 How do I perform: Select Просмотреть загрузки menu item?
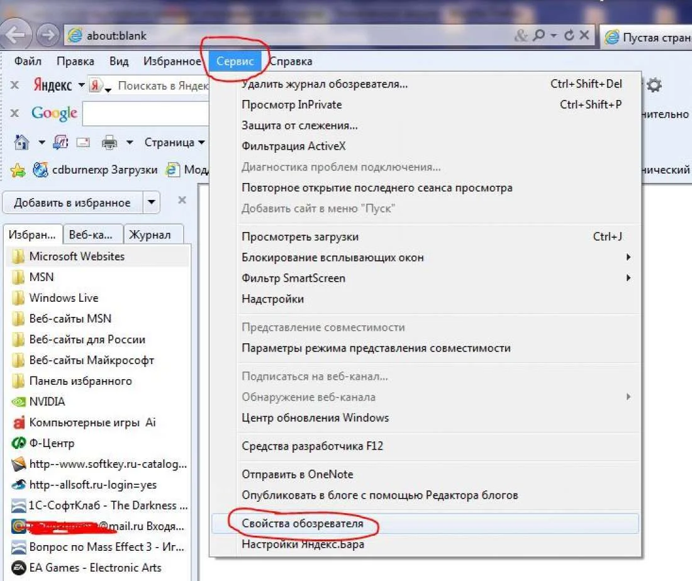coord(425,237)
